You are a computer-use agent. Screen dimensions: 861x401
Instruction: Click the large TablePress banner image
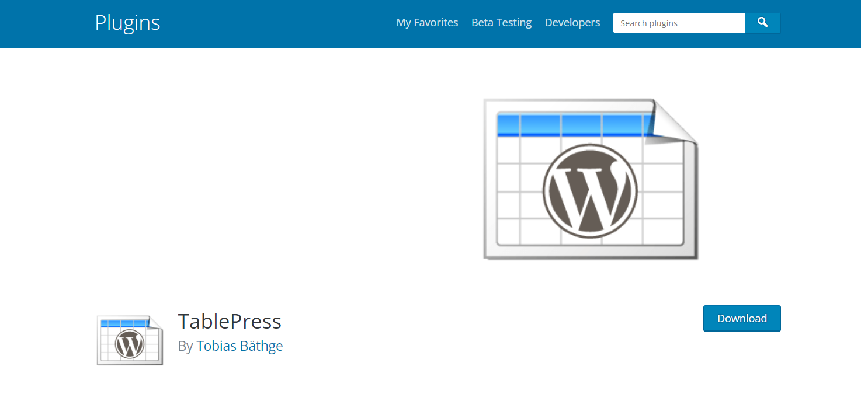pos(591,179)
